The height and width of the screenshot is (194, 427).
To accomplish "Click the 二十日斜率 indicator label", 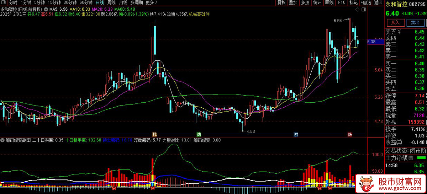I will point(48,140).
